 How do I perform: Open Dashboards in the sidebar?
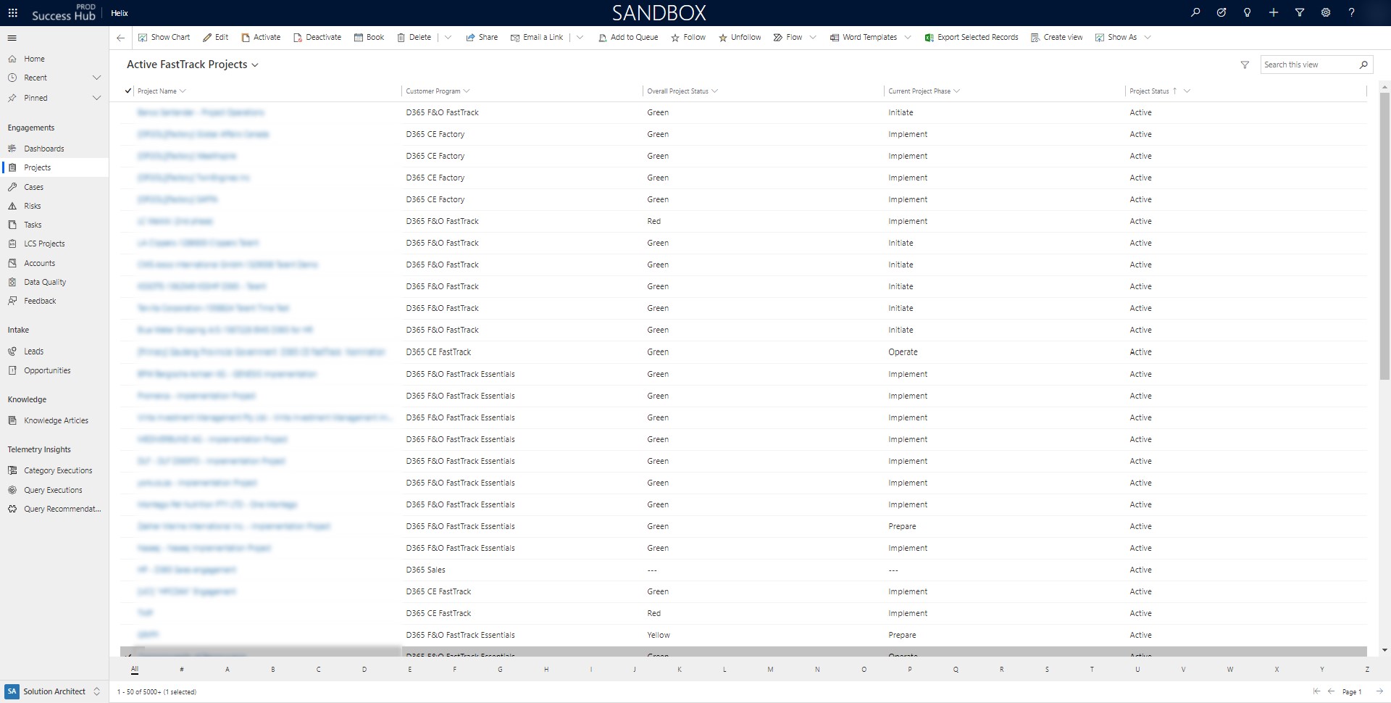43,149
